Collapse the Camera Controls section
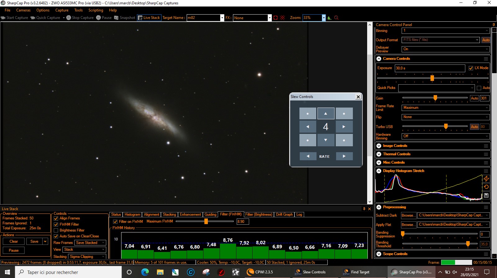The height and width of the screenshot is (278, 497). 379,59
